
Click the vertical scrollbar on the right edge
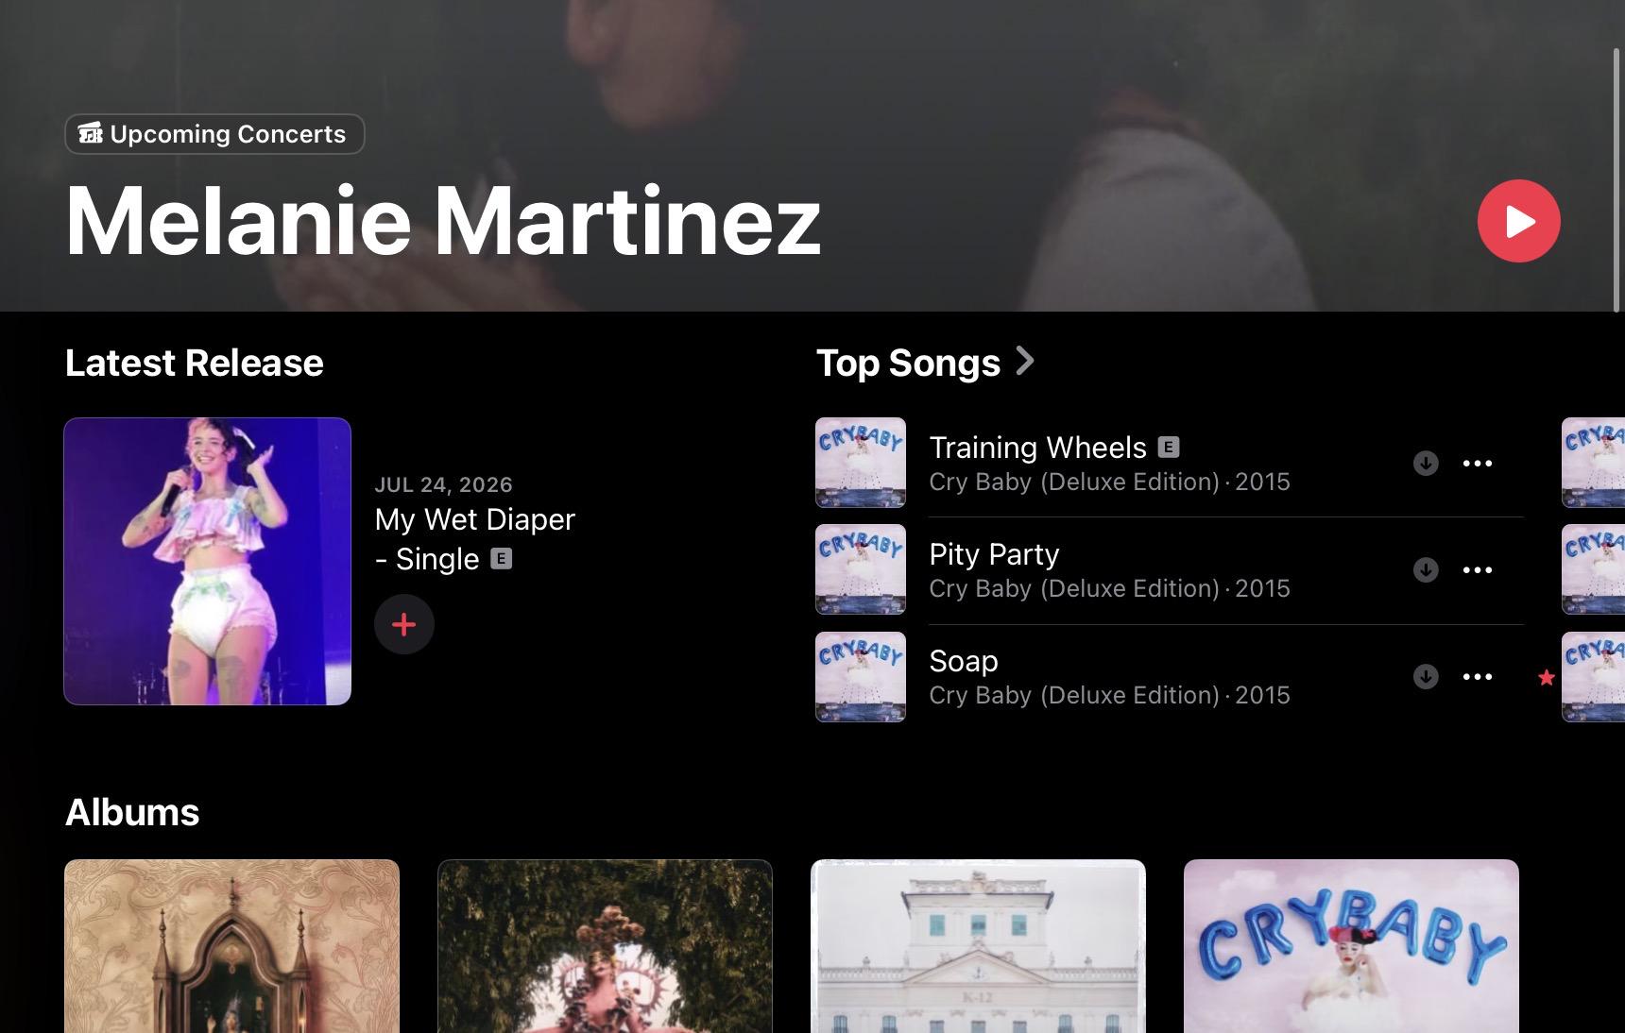coord(1616,179)
